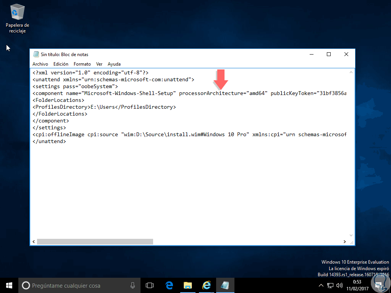Open the network status tray icon

[330, 285]
